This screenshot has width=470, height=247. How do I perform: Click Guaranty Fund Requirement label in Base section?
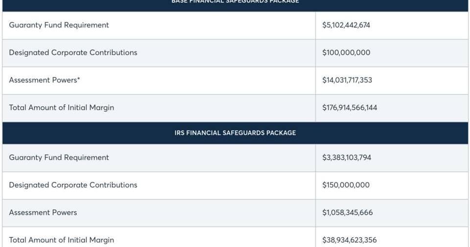click(59, 25)
